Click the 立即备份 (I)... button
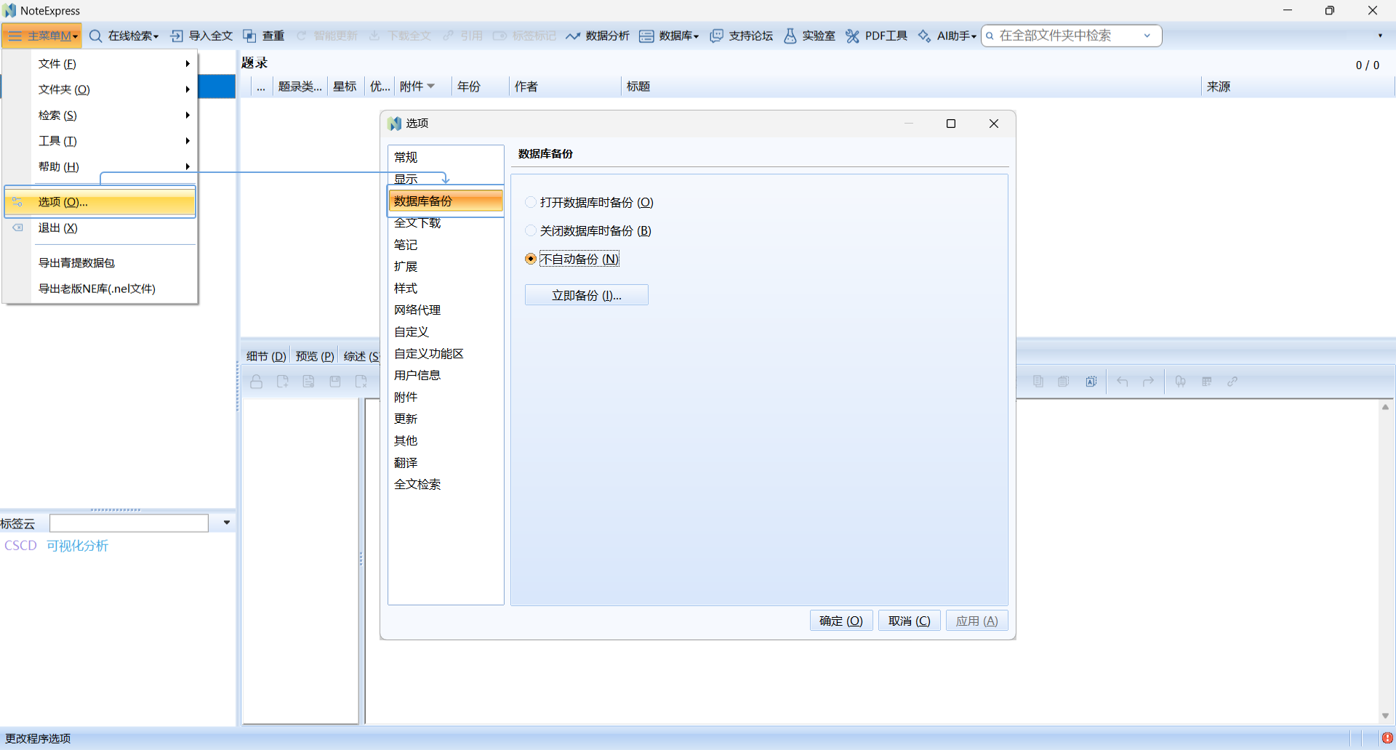The height and width of the screenshot is (750, 1396). click(x=587, y=295)
